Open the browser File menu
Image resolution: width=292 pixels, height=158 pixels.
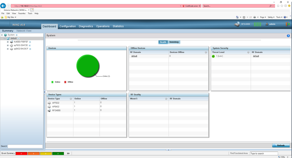3,13
